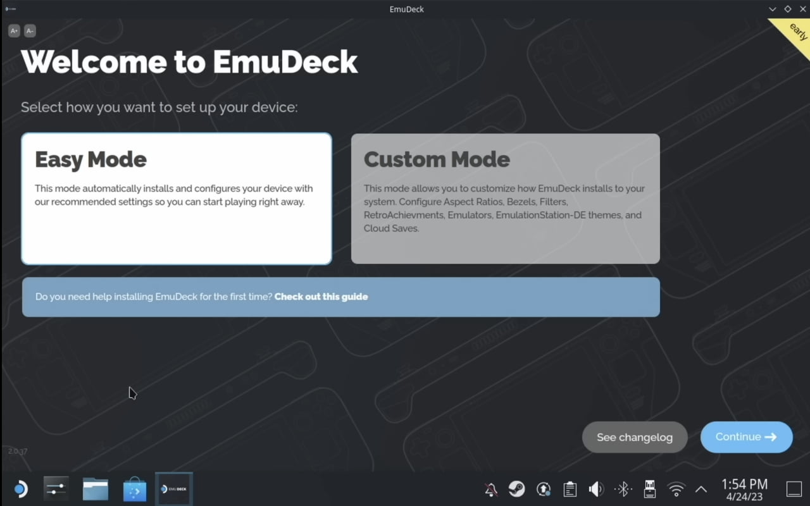This screenshot has height=506, width=810.
Task: Open Bluetooth tray icon
Action: 623,489
